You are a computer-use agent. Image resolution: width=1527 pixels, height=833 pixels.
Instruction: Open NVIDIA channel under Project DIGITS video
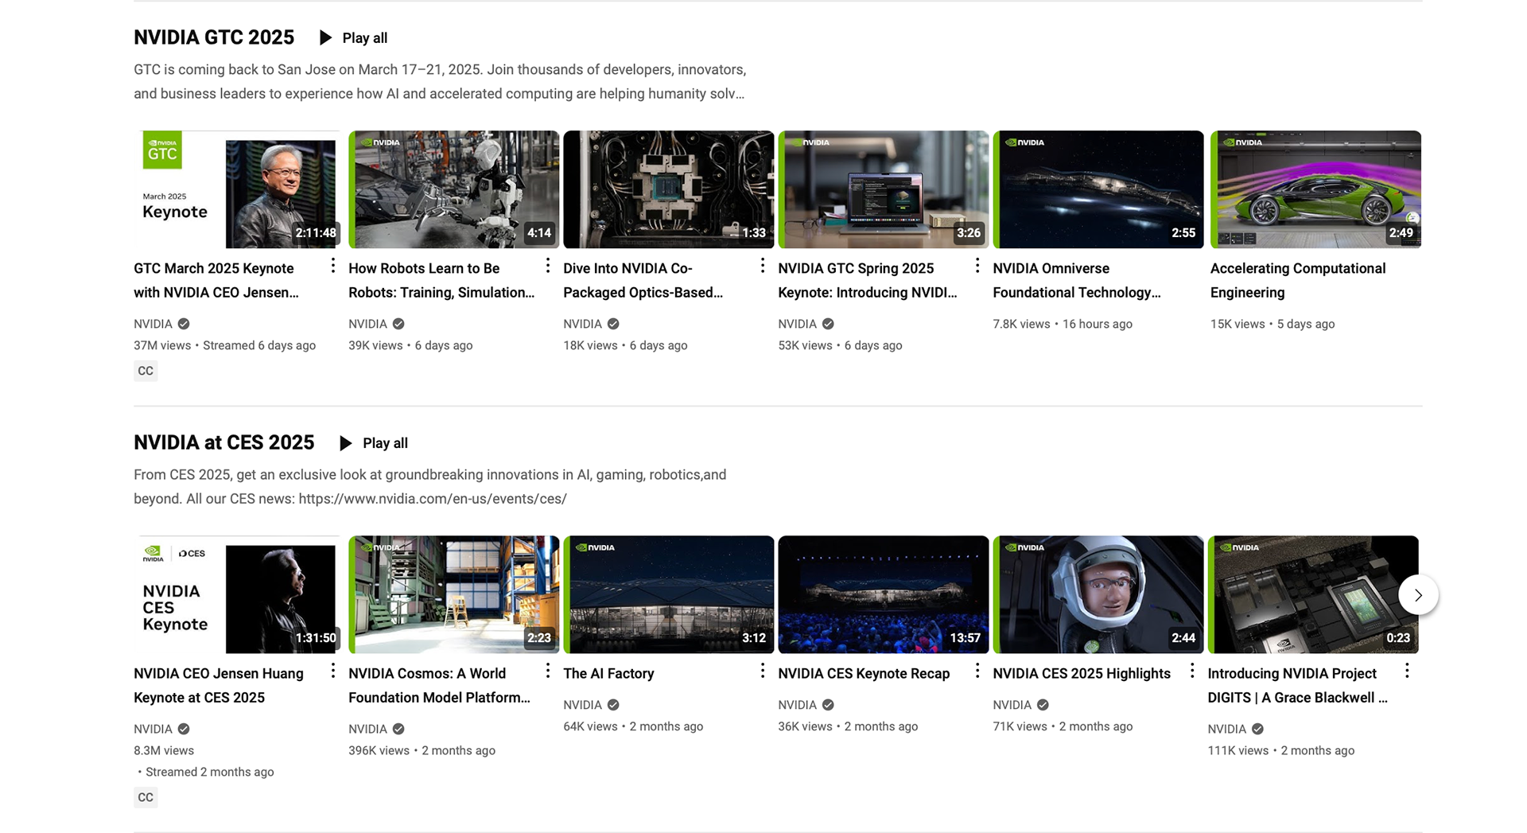click(x=1226, y=729)
